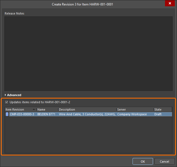The image size is (177, 167).
Task: Click the Server column header
Action: pyautogui.click(x=135, y=110)
